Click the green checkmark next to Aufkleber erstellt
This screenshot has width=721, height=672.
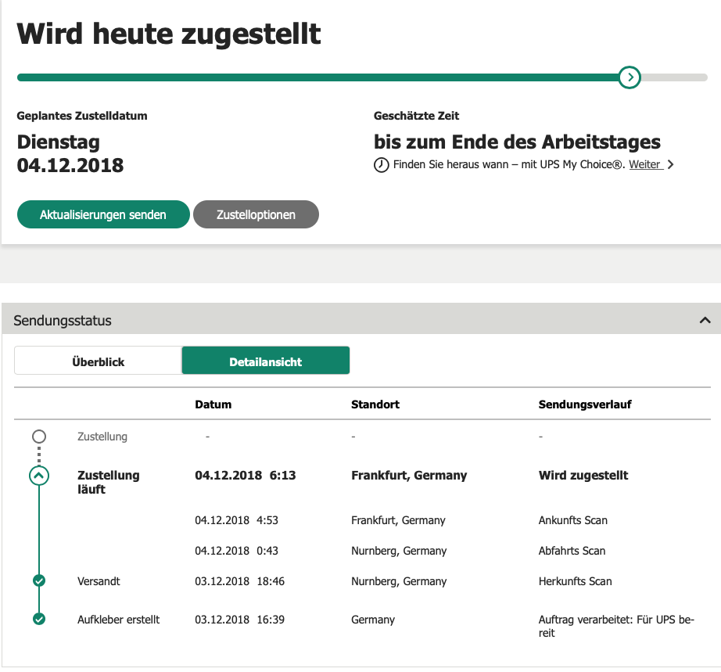tap(39, 620)
